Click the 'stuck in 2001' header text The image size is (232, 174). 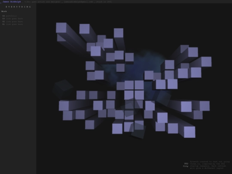tap(104, 2)
